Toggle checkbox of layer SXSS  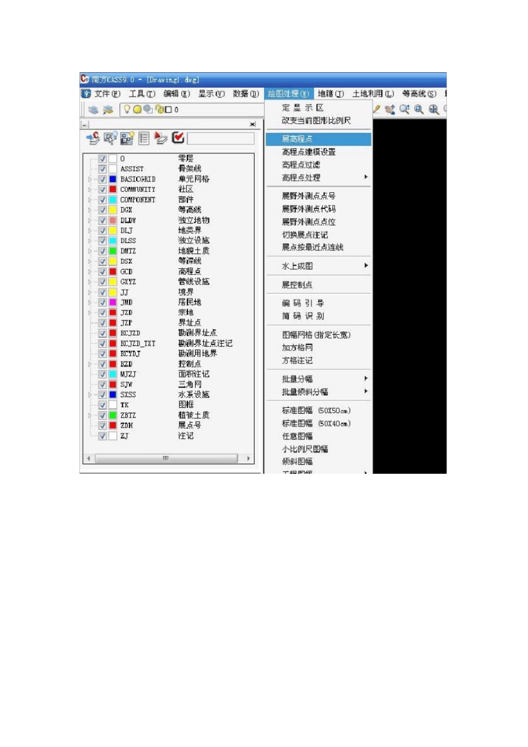pyautogui.click(x=102, y=395)
